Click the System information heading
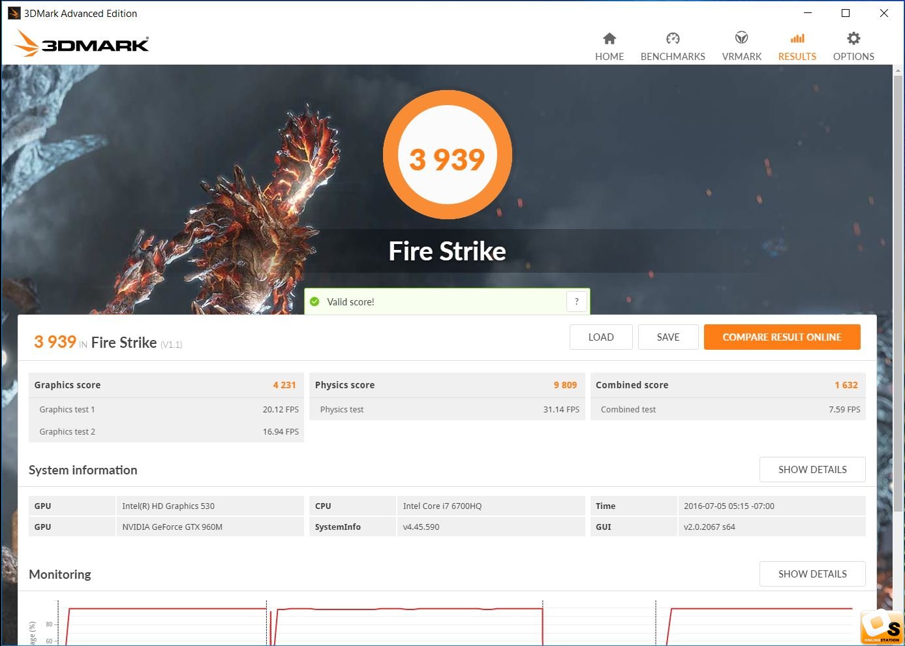 (x=83, y=470)
